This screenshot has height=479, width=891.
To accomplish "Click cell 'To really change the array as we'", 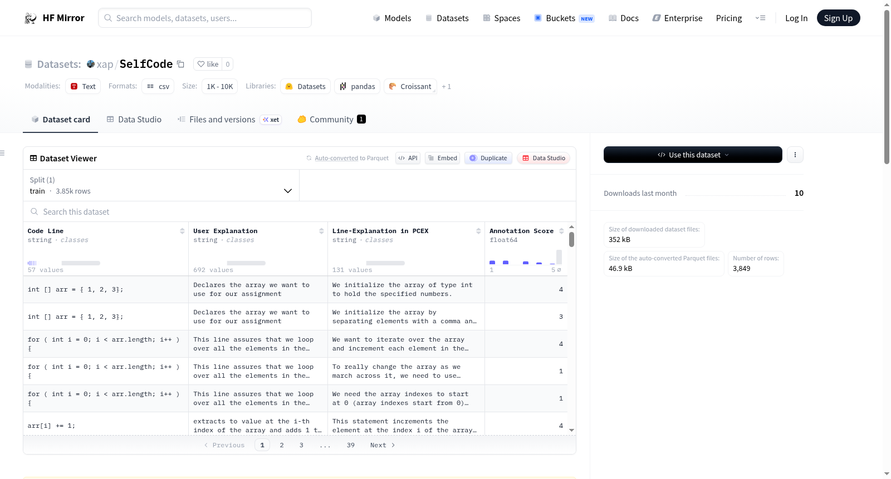I will (x=406, y=371).
